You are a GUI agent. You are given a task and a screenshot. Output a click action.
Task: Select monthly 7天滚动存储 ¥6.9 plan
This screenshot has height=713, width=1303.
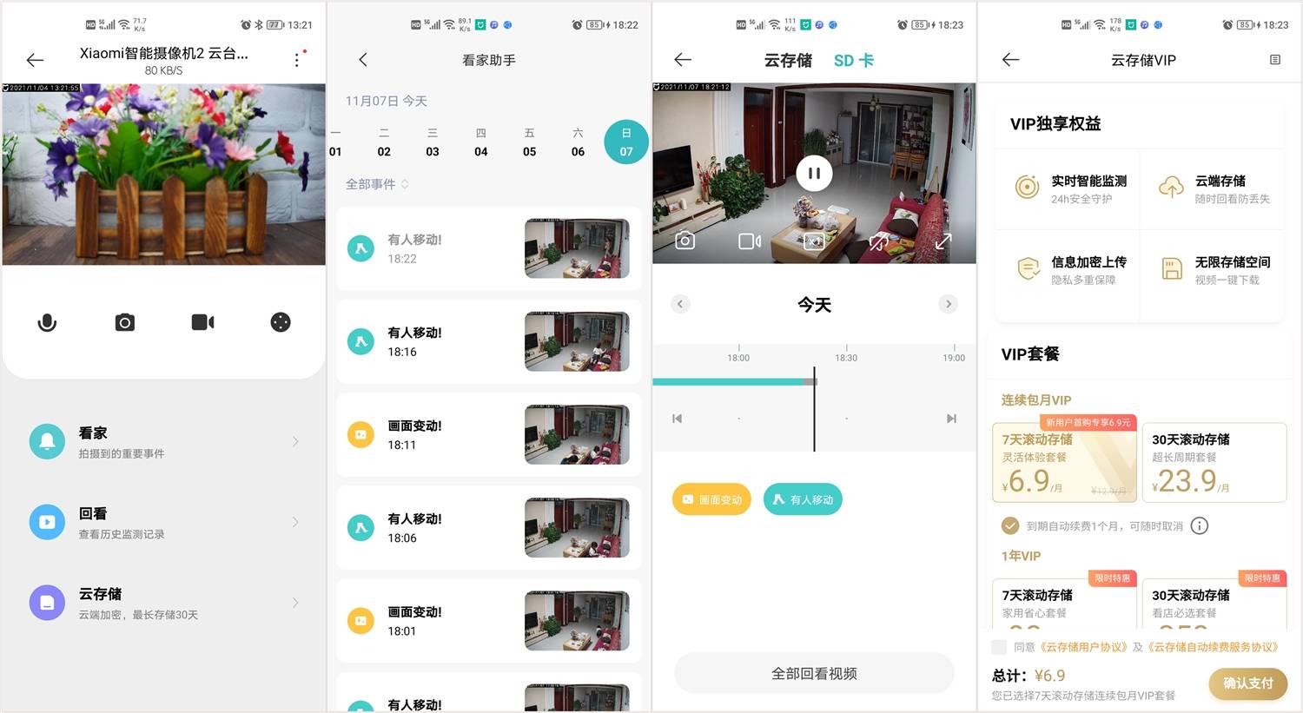[1064, 462]
